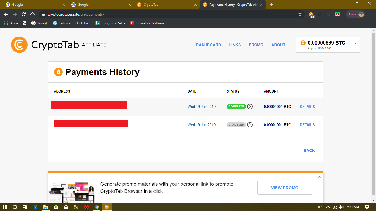Open the Windows Start menu
The image size is (376, 211).
5,207
